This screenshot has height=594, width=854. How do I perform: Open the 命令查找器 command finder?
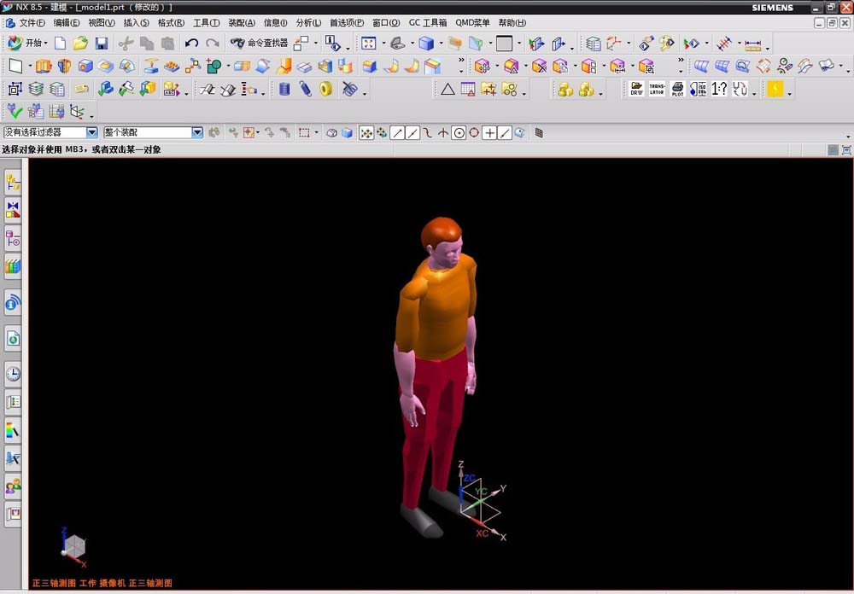[x=259, y=43]
